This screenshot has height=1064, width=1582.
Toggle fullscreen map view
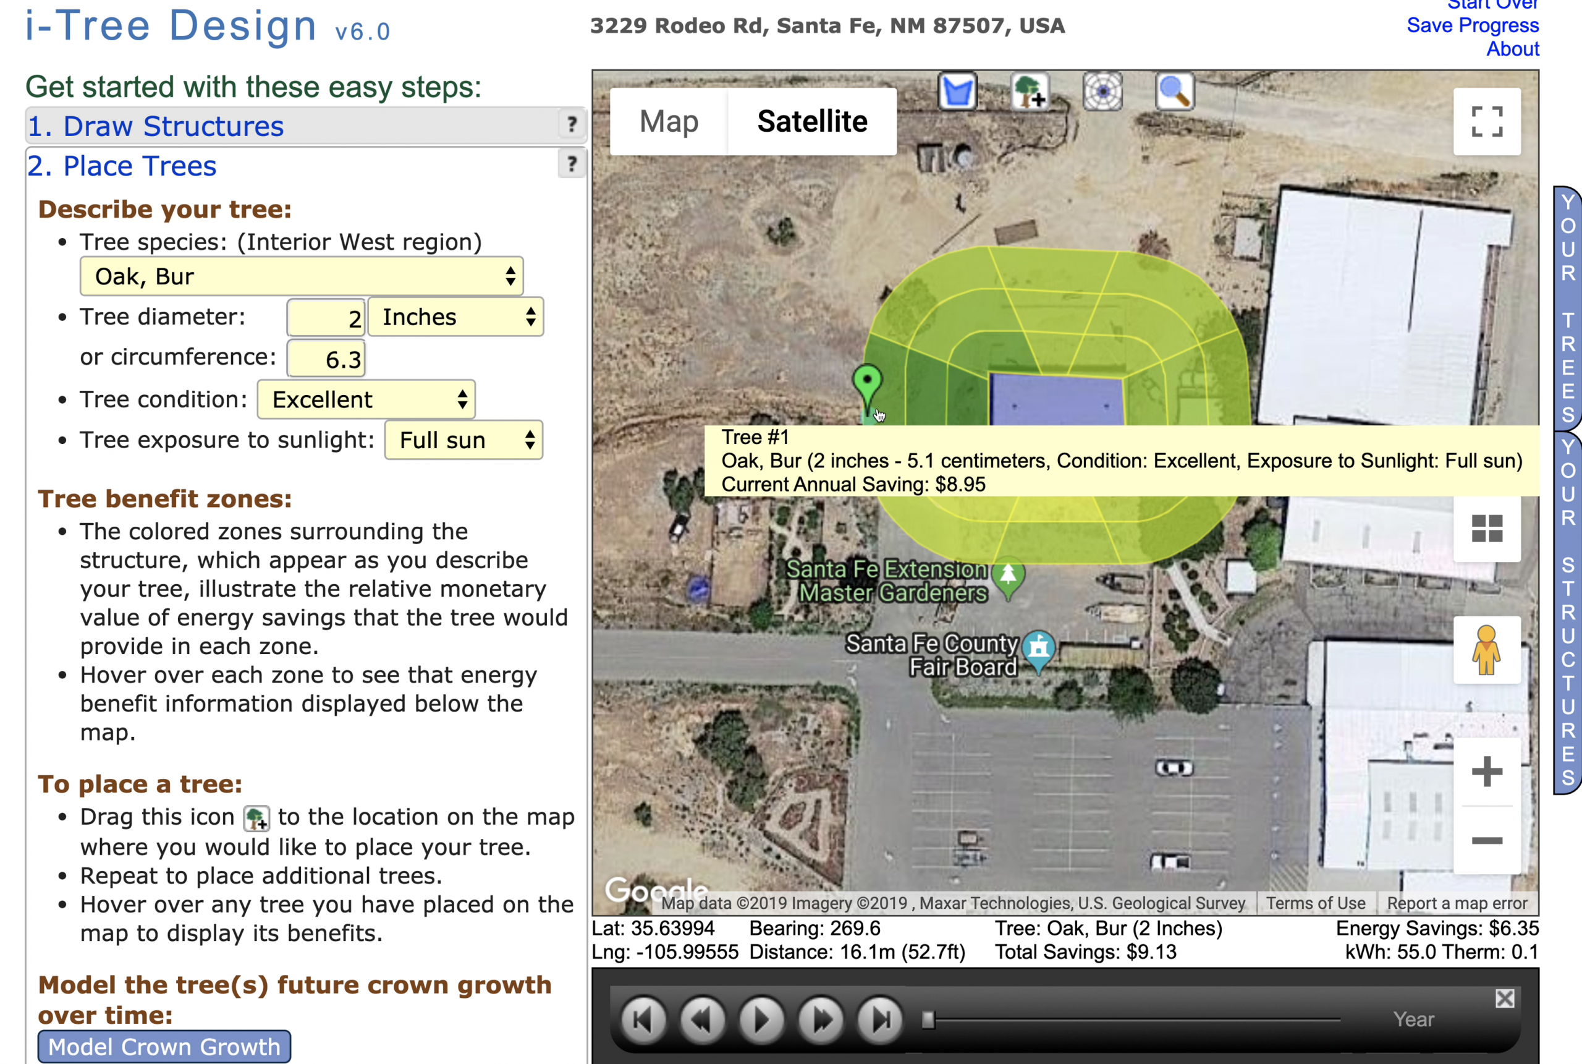[1486, 121]
